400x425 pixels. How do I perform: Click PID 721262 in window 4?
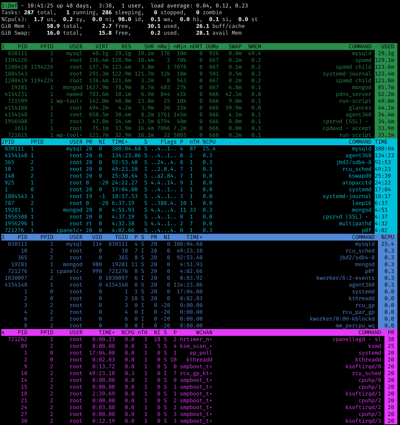[x=18, y=339]
